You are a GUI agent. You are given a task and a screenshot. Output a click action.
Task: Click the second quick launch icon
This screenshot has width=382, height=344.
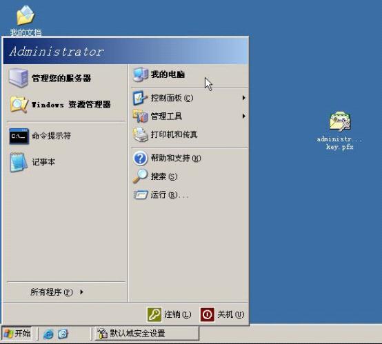pos(63,334)
